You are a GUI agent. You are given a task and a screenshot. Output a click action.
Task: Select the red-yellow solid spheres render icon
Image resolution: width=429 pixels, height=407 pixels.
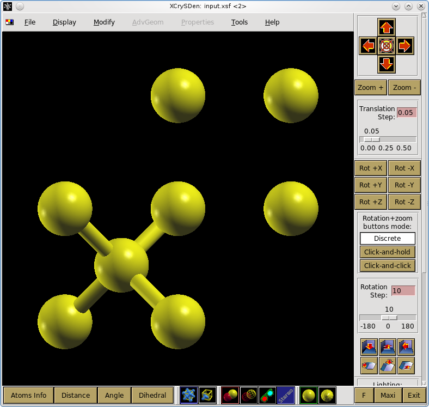point(230,395)
